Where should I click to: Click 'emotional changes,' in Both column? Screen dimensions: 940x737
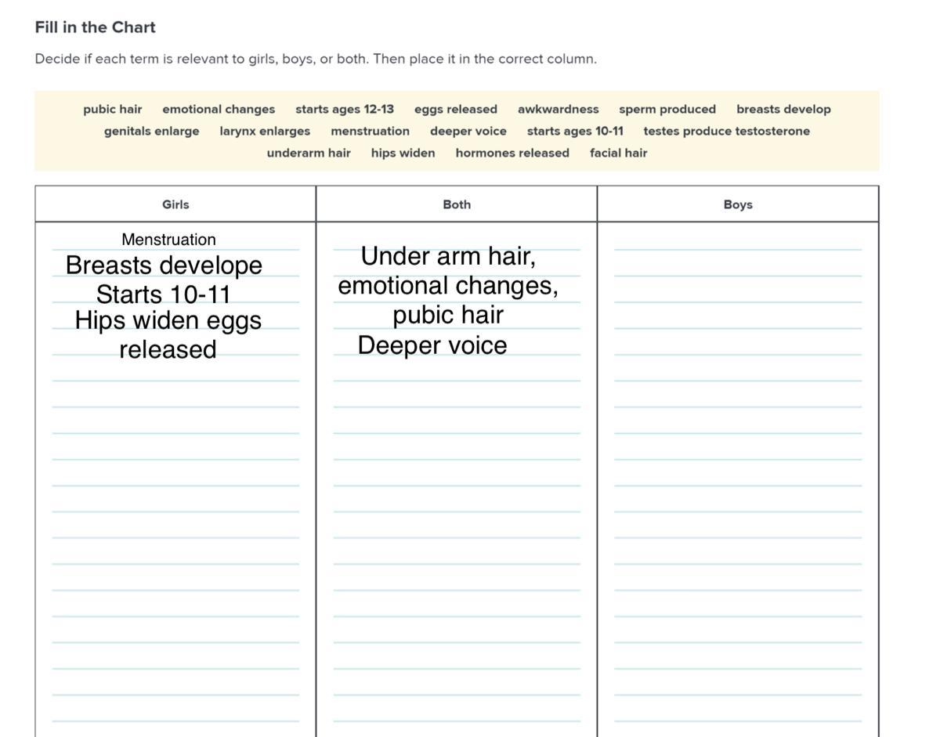(448, 286)
